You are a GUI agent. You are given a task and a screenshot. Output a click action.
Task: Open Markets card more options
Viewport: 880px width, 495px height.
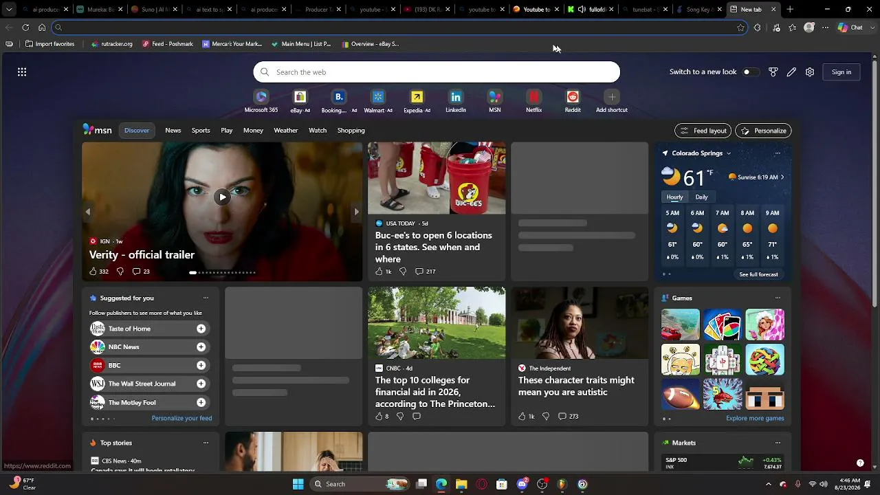(778, 443)
